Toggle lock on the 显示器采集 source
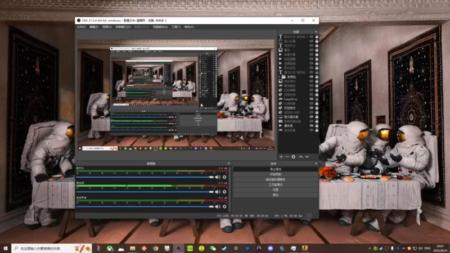The image size is (450, 253). click(317, 117)
